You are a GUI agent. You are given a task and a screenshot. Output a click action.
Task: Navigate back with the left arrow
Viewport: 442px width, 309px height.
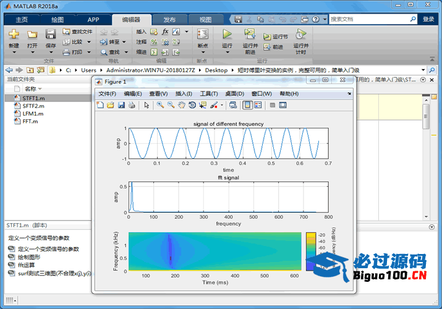[9, 70]
